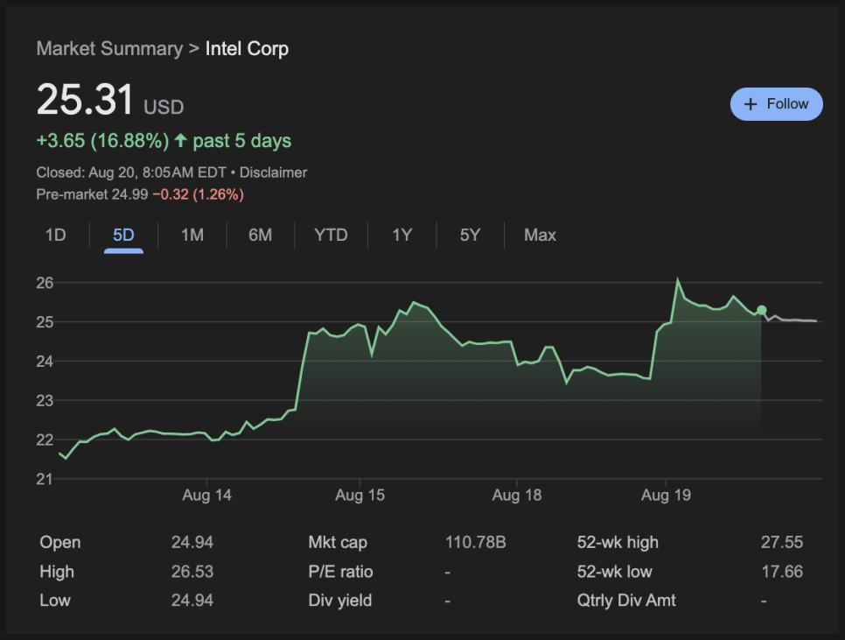Screen dimensions: 845x640
Task: Click the 25.31 price value
Action: tap(85, 100)
